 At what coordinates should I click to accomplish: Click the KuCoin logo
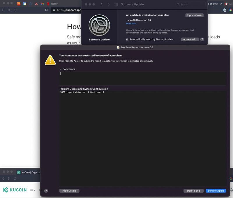pos(15,190)
